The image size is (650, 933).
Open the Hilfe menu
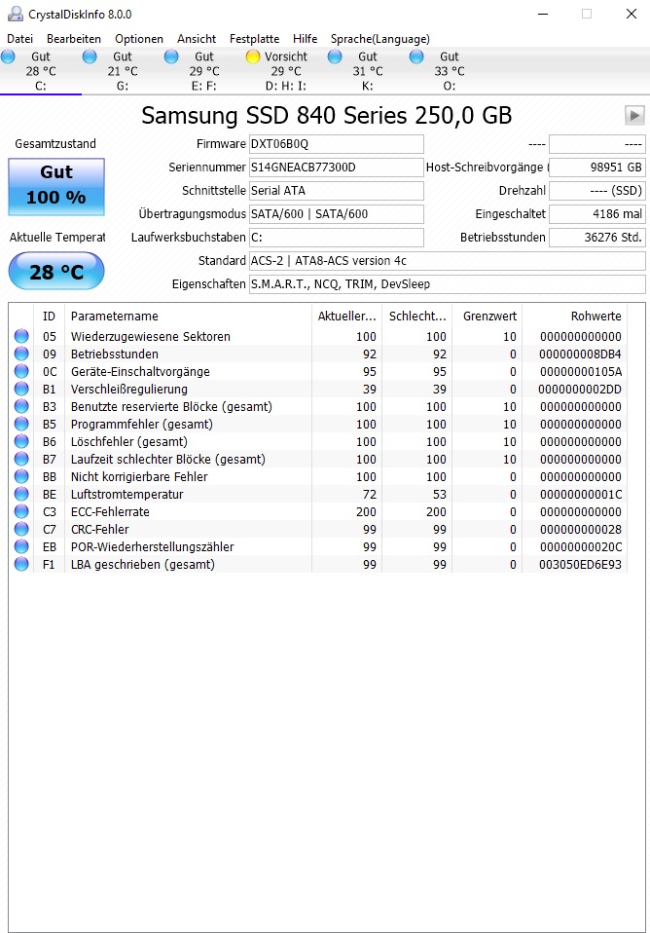(x=306, y=39)
